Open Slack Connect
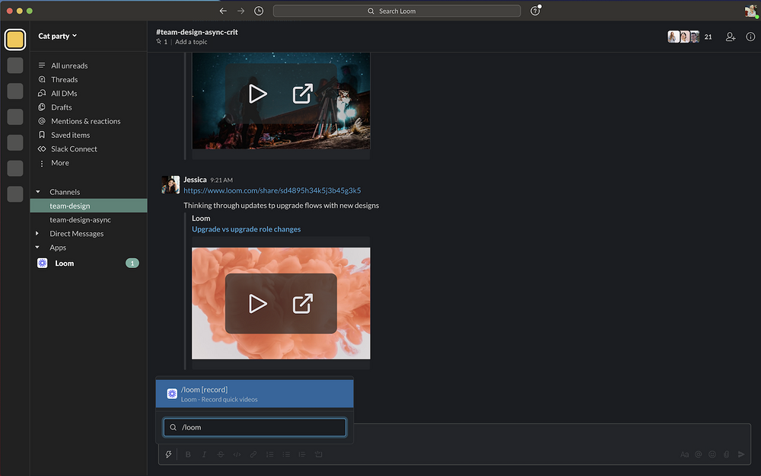The width and height of the screenshot is (761, 476). point(74,149)
